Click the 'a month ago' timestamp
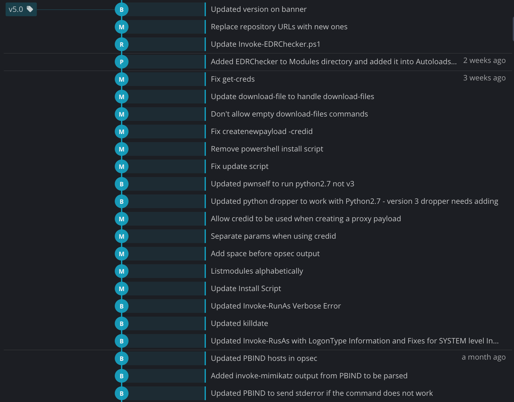Screen dimensions: 514x402 pos(483,357)
